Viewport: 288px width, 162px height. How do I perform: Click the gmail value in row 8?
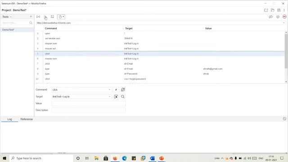pos(213,69)
